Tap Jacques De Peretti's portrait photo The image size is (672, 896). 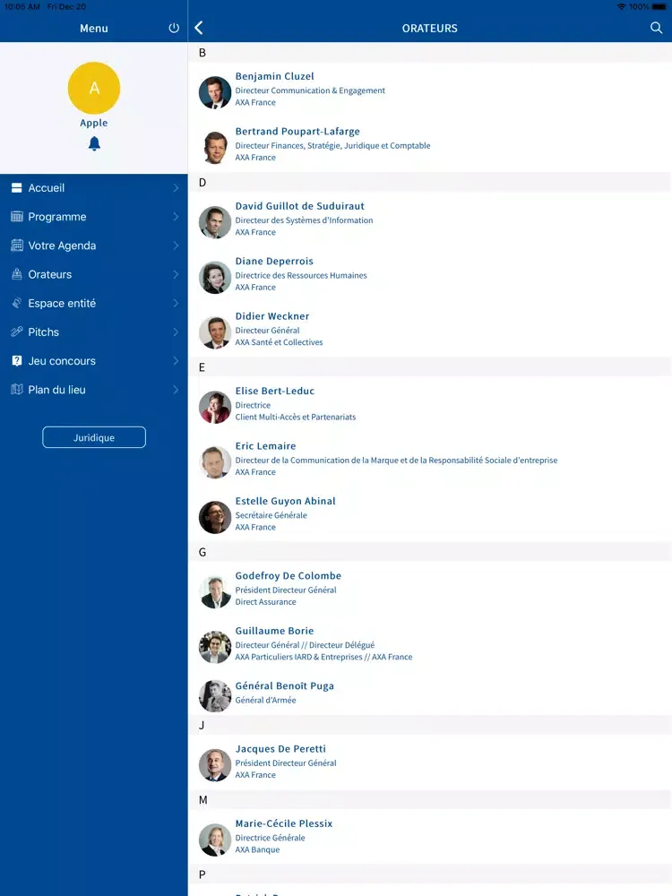click(x=215, y=765)
